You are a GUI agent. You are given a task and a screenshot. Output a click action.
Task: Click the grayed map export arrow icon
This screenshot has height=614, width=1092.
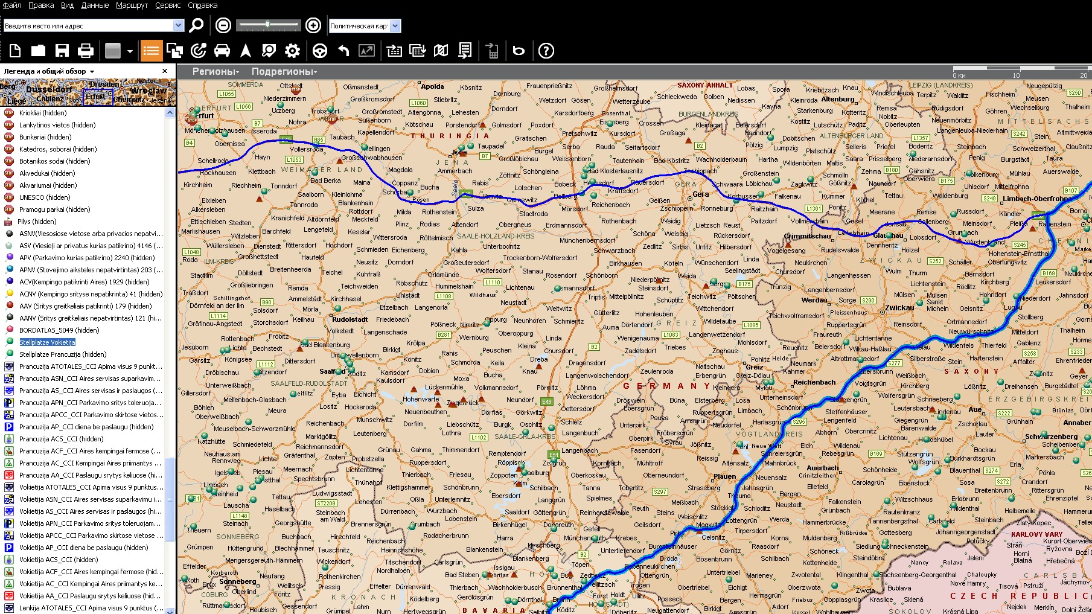click(367, 51)
